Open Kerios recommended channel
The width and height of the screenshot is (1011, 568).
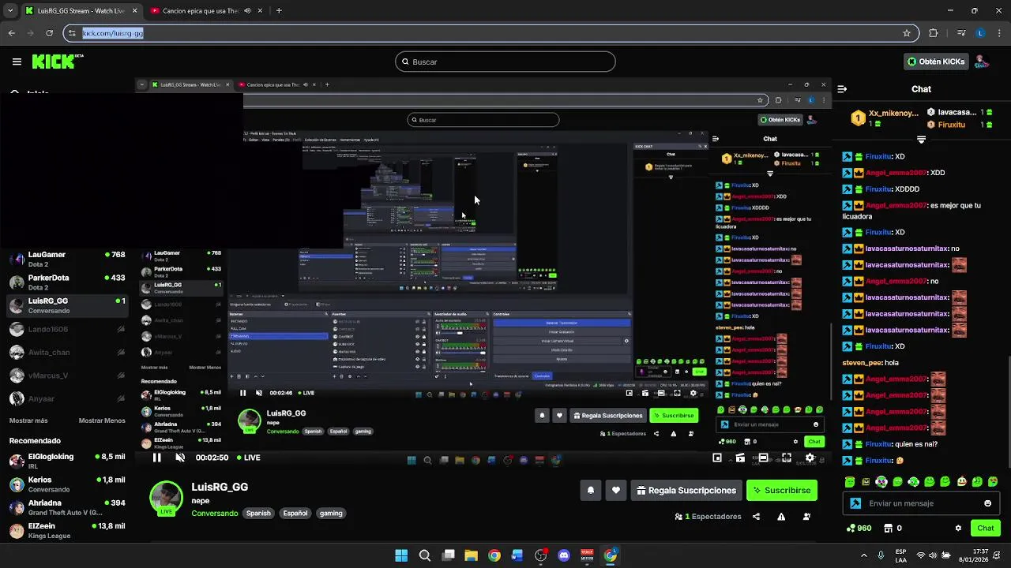(x=67, y=484)
